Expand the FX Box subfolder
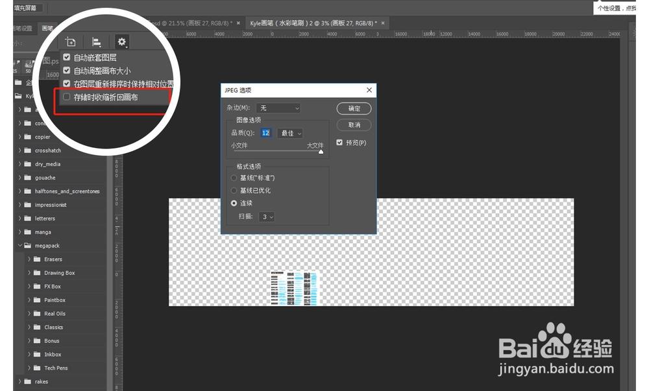This screenshot has width=649, height=391. [29, 287]
